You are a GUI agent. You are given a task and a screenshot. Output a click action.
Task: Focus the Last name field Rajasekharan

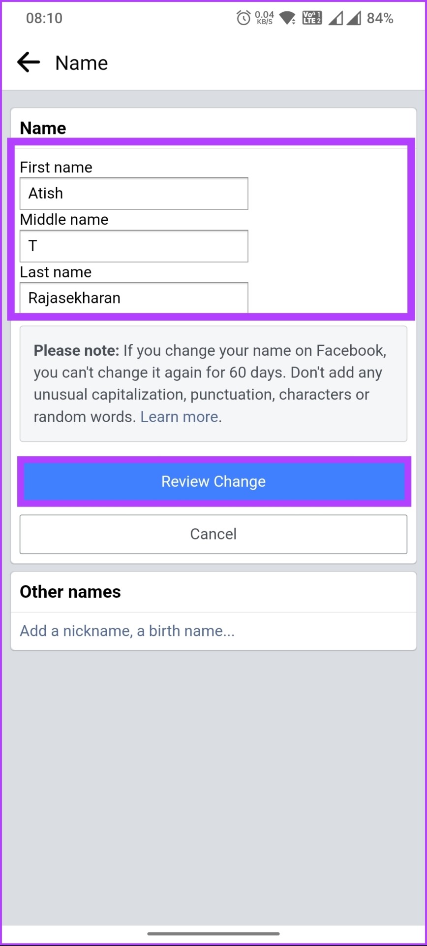134,298
